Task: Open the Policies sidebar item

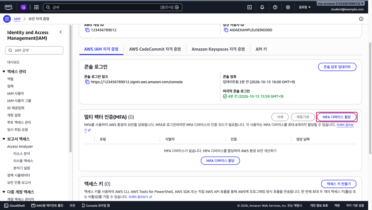Action: click(x=10, y=86)
